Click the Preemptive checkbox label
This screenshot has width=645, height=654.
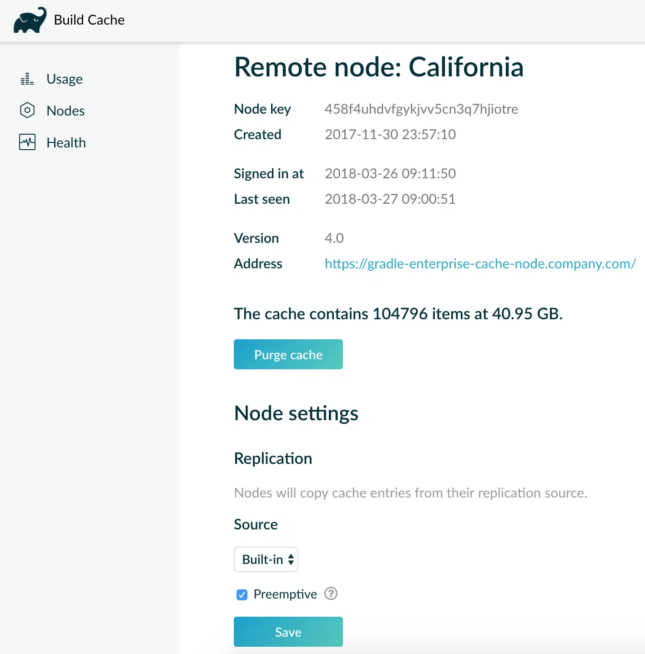pyautogui.click(x=285, y=594)
